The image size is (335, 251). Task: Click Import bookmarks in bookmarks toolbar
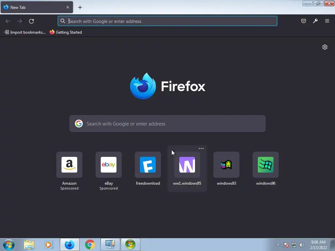(x=25, y=32)
